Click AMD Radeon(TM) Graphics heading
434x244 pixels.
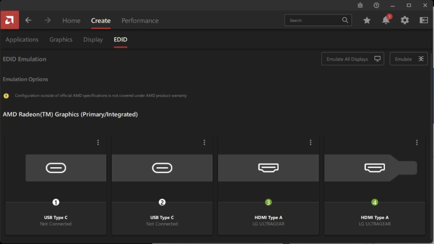pos(70,114)
